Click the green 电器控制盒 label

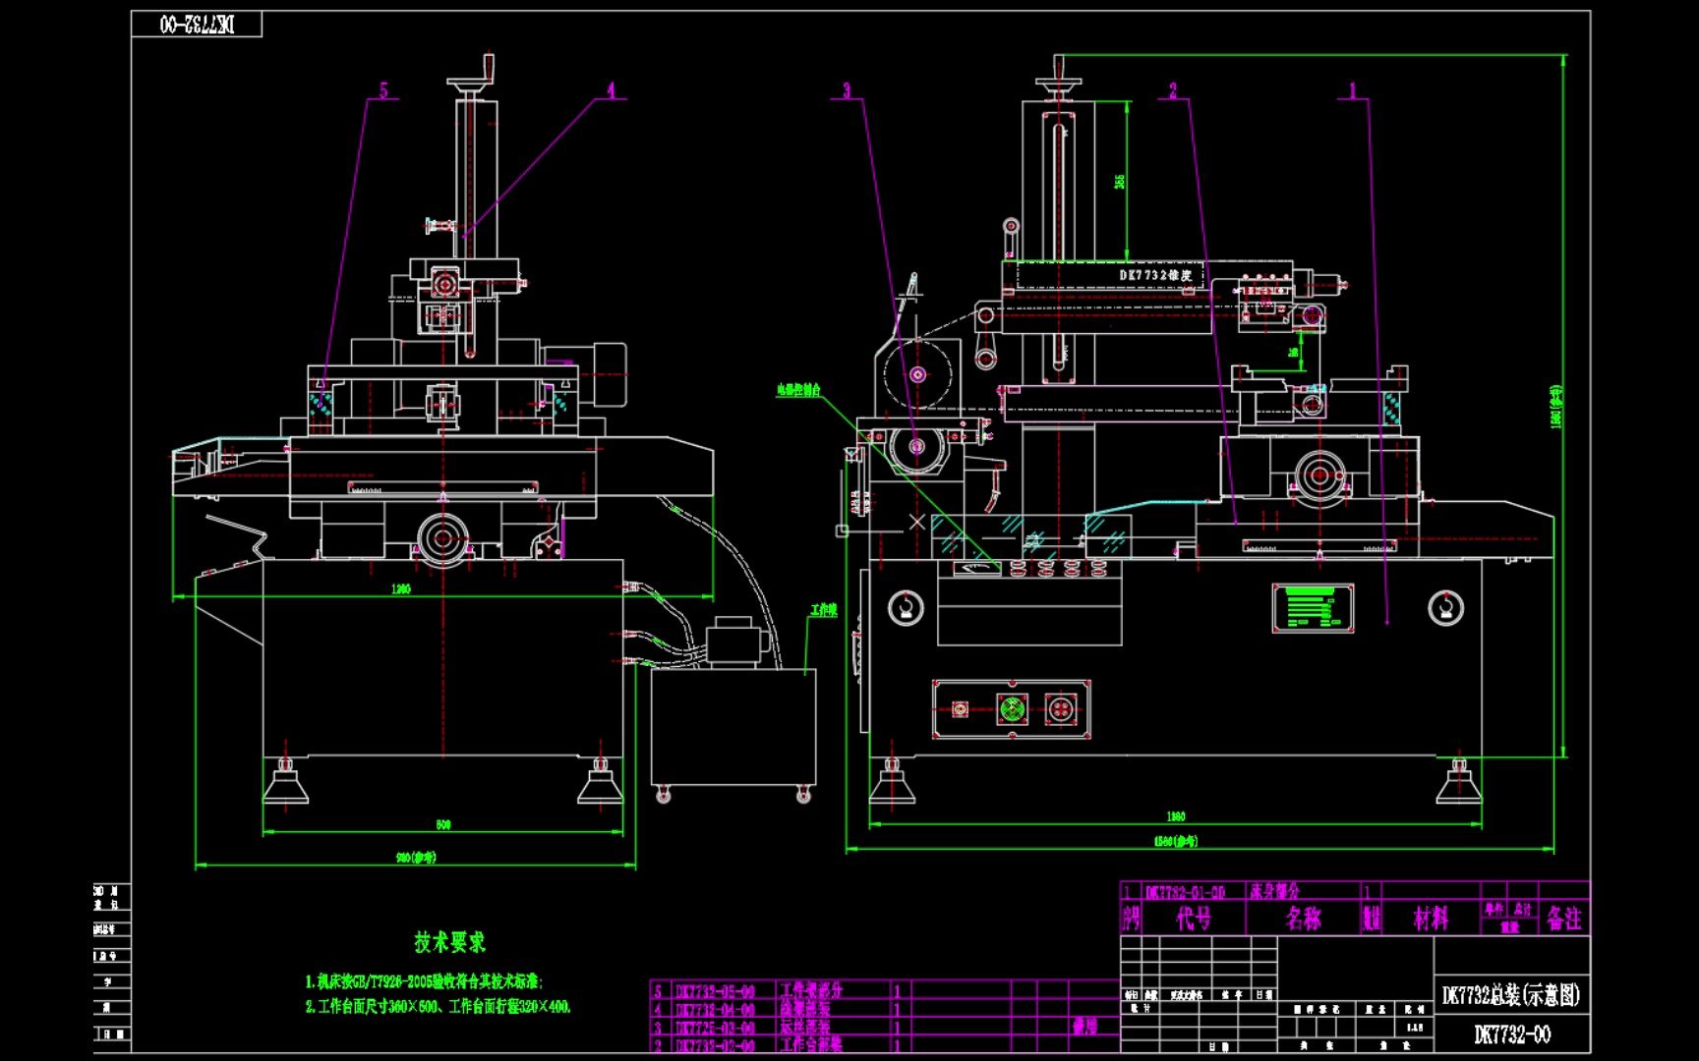(798, 389)
